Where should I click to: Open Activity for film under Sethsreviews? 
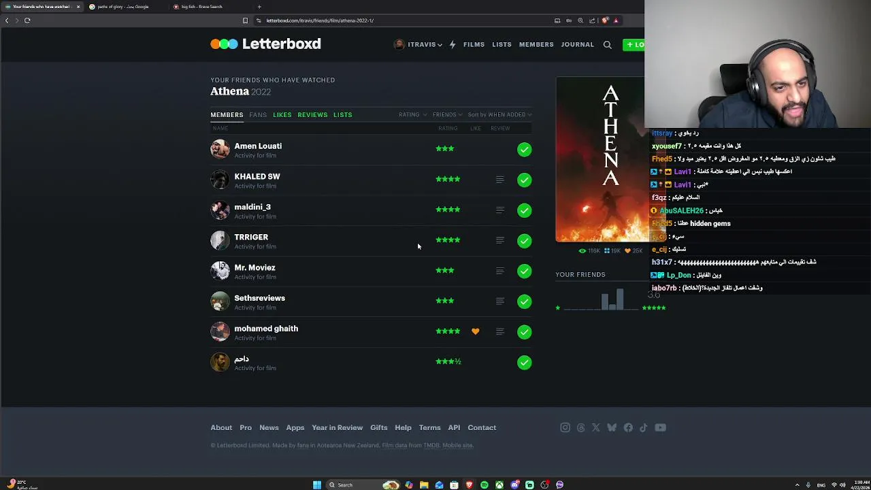[255, 308]
